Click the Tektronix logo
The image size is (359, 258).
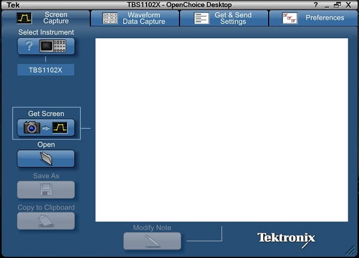(x=286, y=239)
